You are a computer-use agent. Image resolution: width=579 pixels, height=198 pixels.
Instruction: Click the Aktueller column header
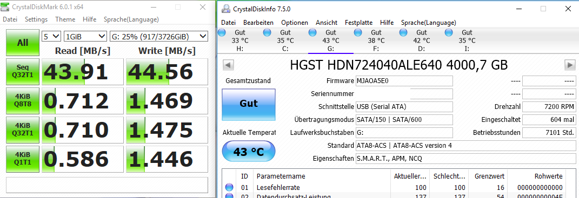[x=410, y=176]
